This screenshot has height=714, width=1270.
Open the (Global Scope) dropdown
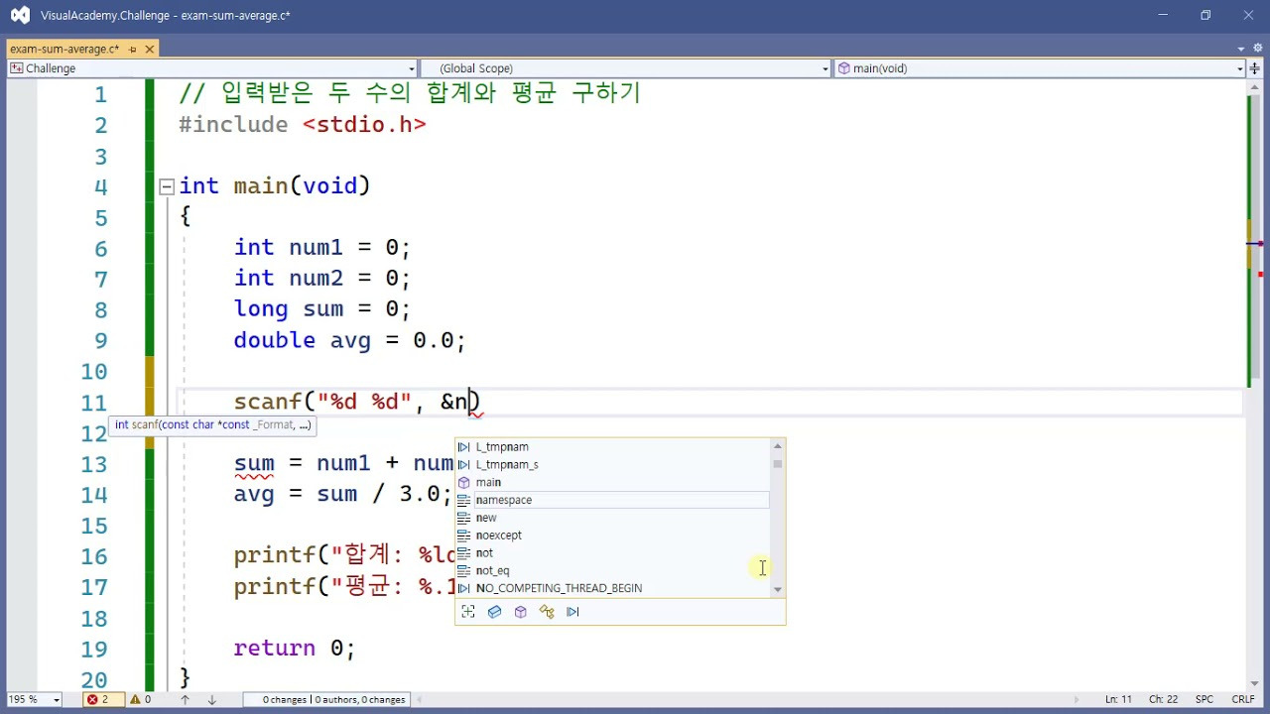point(625,68)
